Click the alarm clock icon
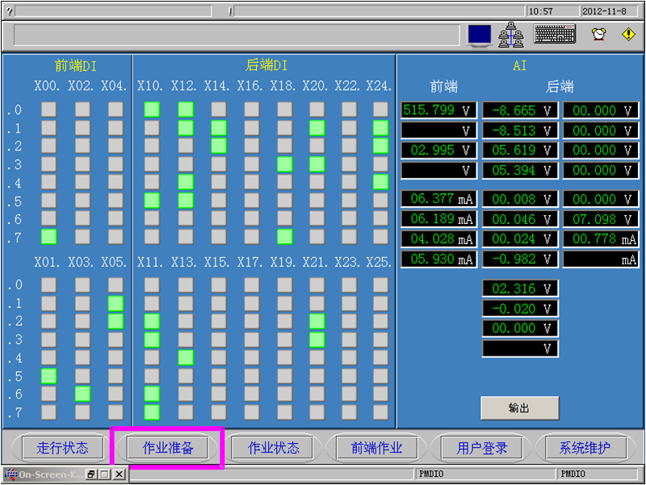 [598, 35]
